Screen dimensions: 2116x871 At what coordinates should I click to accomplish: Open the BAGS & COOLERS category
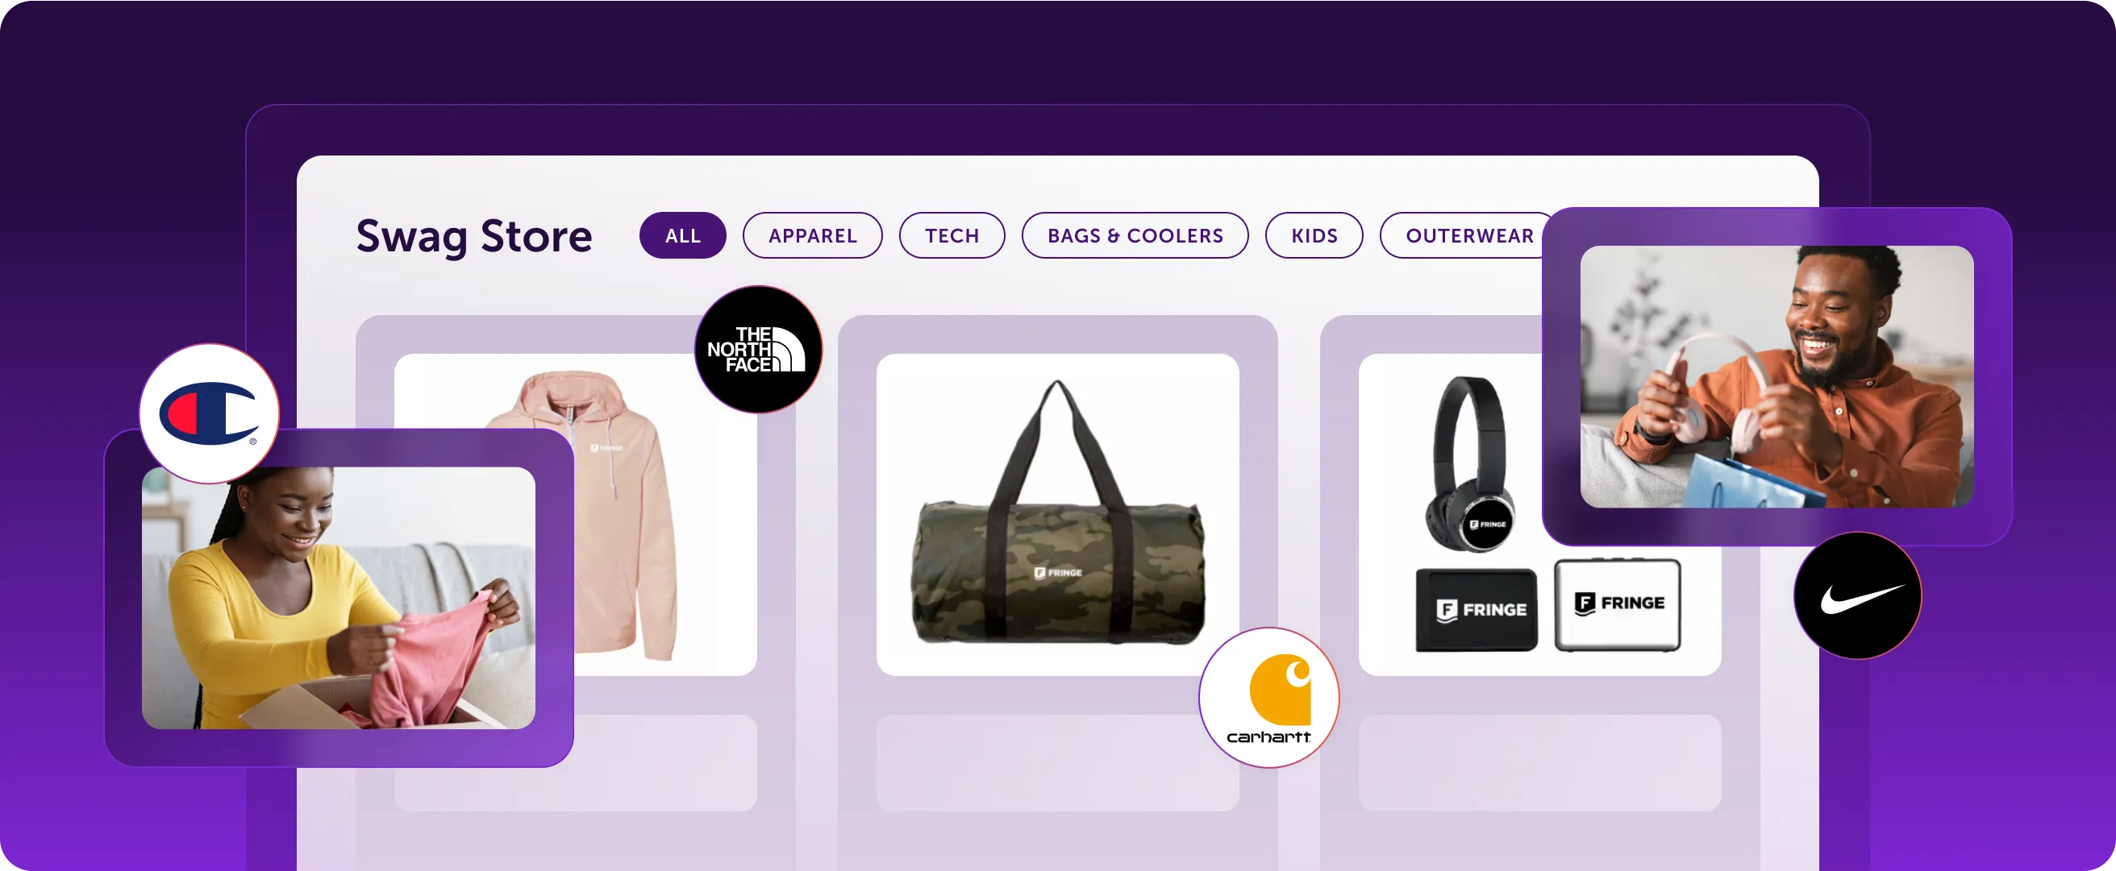tap(1135, 235)
